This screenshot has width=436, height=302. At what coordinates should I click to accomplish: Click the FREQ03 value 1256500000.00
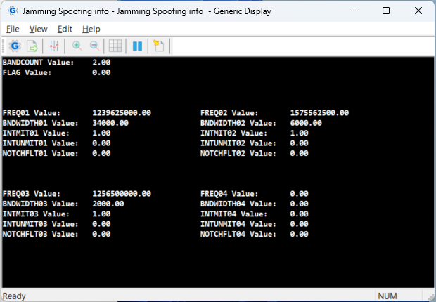(122, 193)
